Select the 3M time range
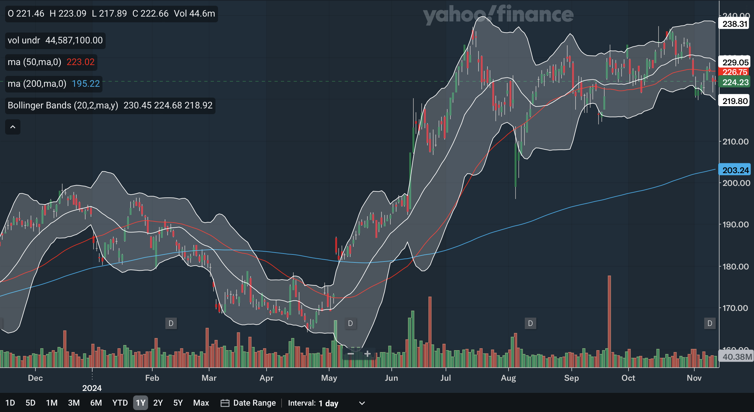 [x=74, y=403]
